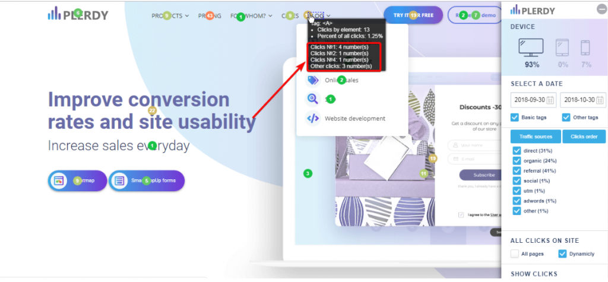Enable the All pages checkbox

[515, 254]
